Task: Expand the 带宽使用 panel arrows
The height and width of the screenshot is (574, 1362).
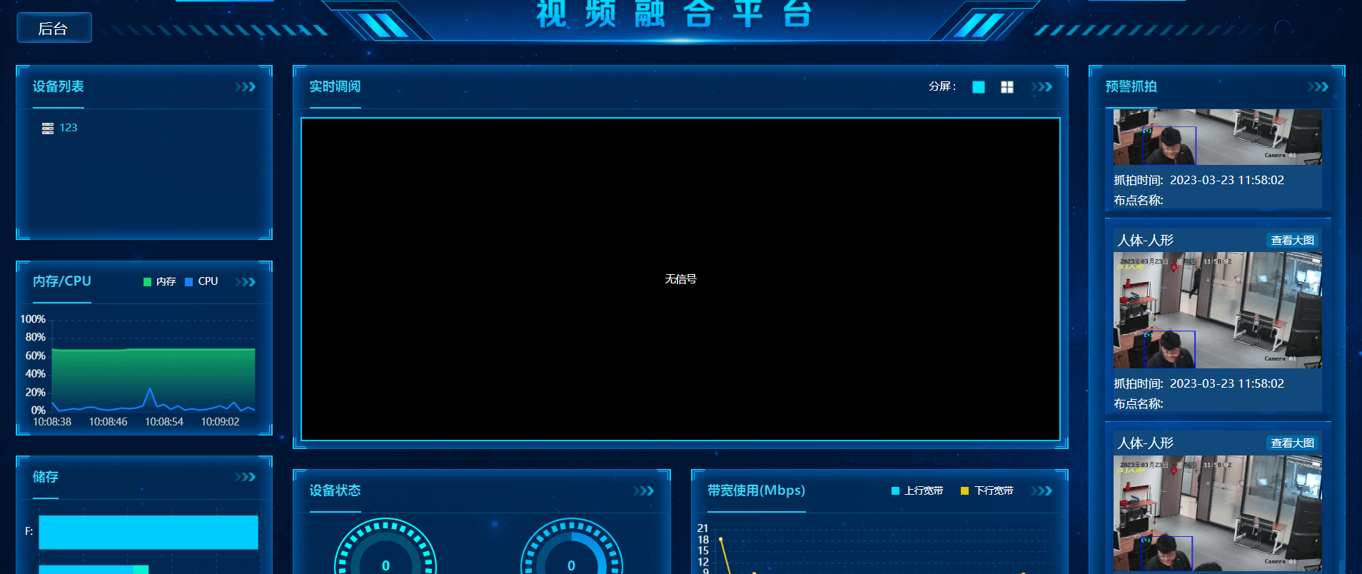Action: pos(1041,490)
